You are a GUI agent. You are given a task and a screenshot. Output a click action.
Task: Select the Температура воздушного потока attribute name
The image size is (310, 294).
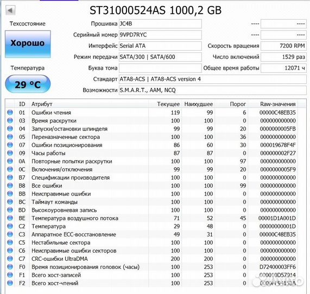(x=75, y=218)
